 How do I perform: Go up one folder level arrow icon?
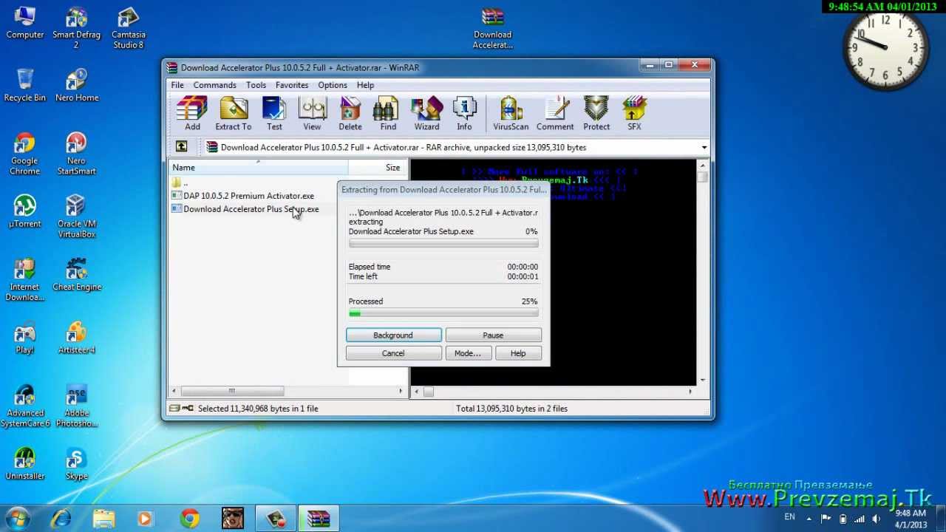tap(181, 147)
